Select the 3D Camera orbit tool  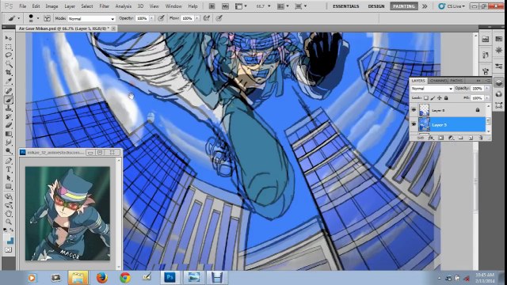(9, 205)
